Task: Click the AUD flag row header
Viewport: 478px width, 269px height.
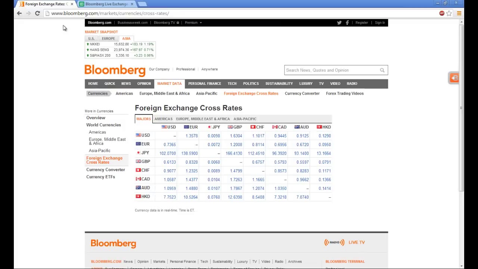Action: [143, 188]
